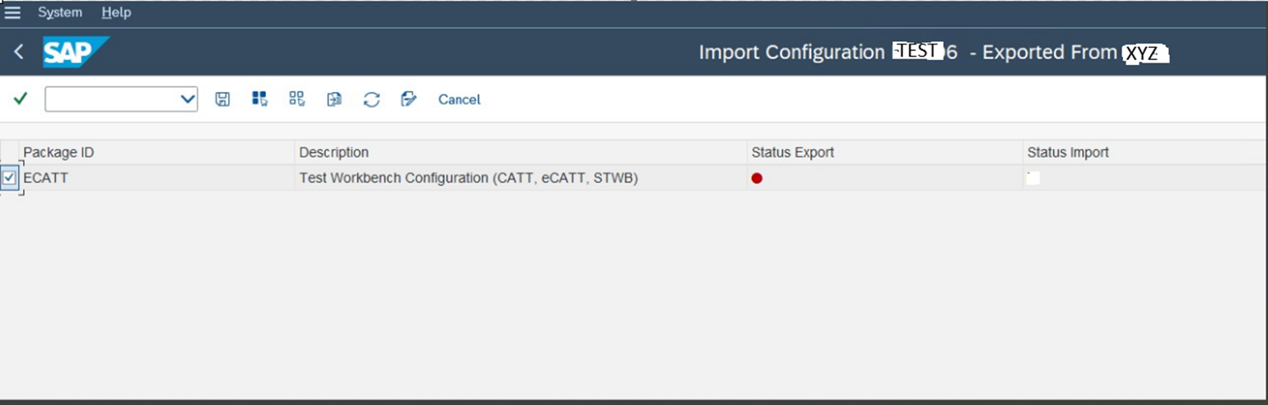Go back using the left chevron
This screenshot has height=405, width=1268.
19,52
